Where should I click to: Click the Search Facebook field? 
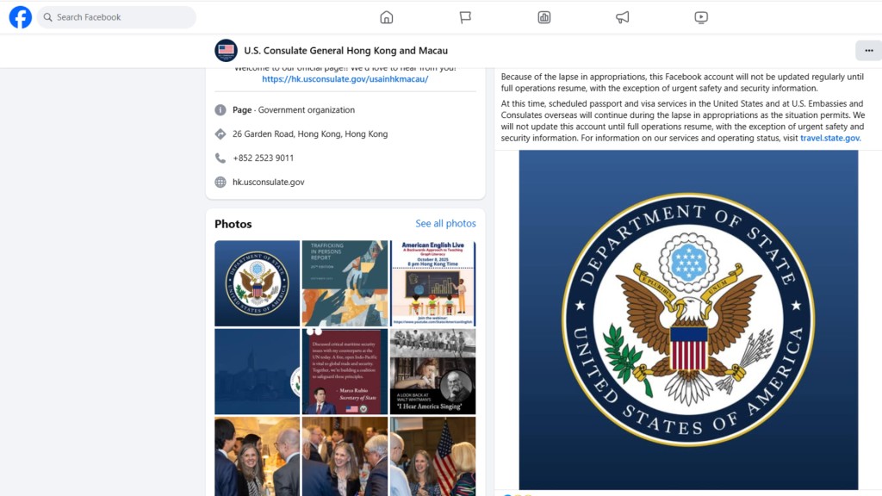coord(116,17)
